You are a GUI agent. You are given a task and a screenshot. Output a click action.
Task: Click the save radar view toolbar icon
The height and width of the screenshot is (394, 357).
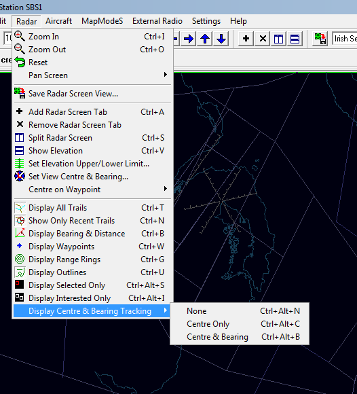click(320, 39)
